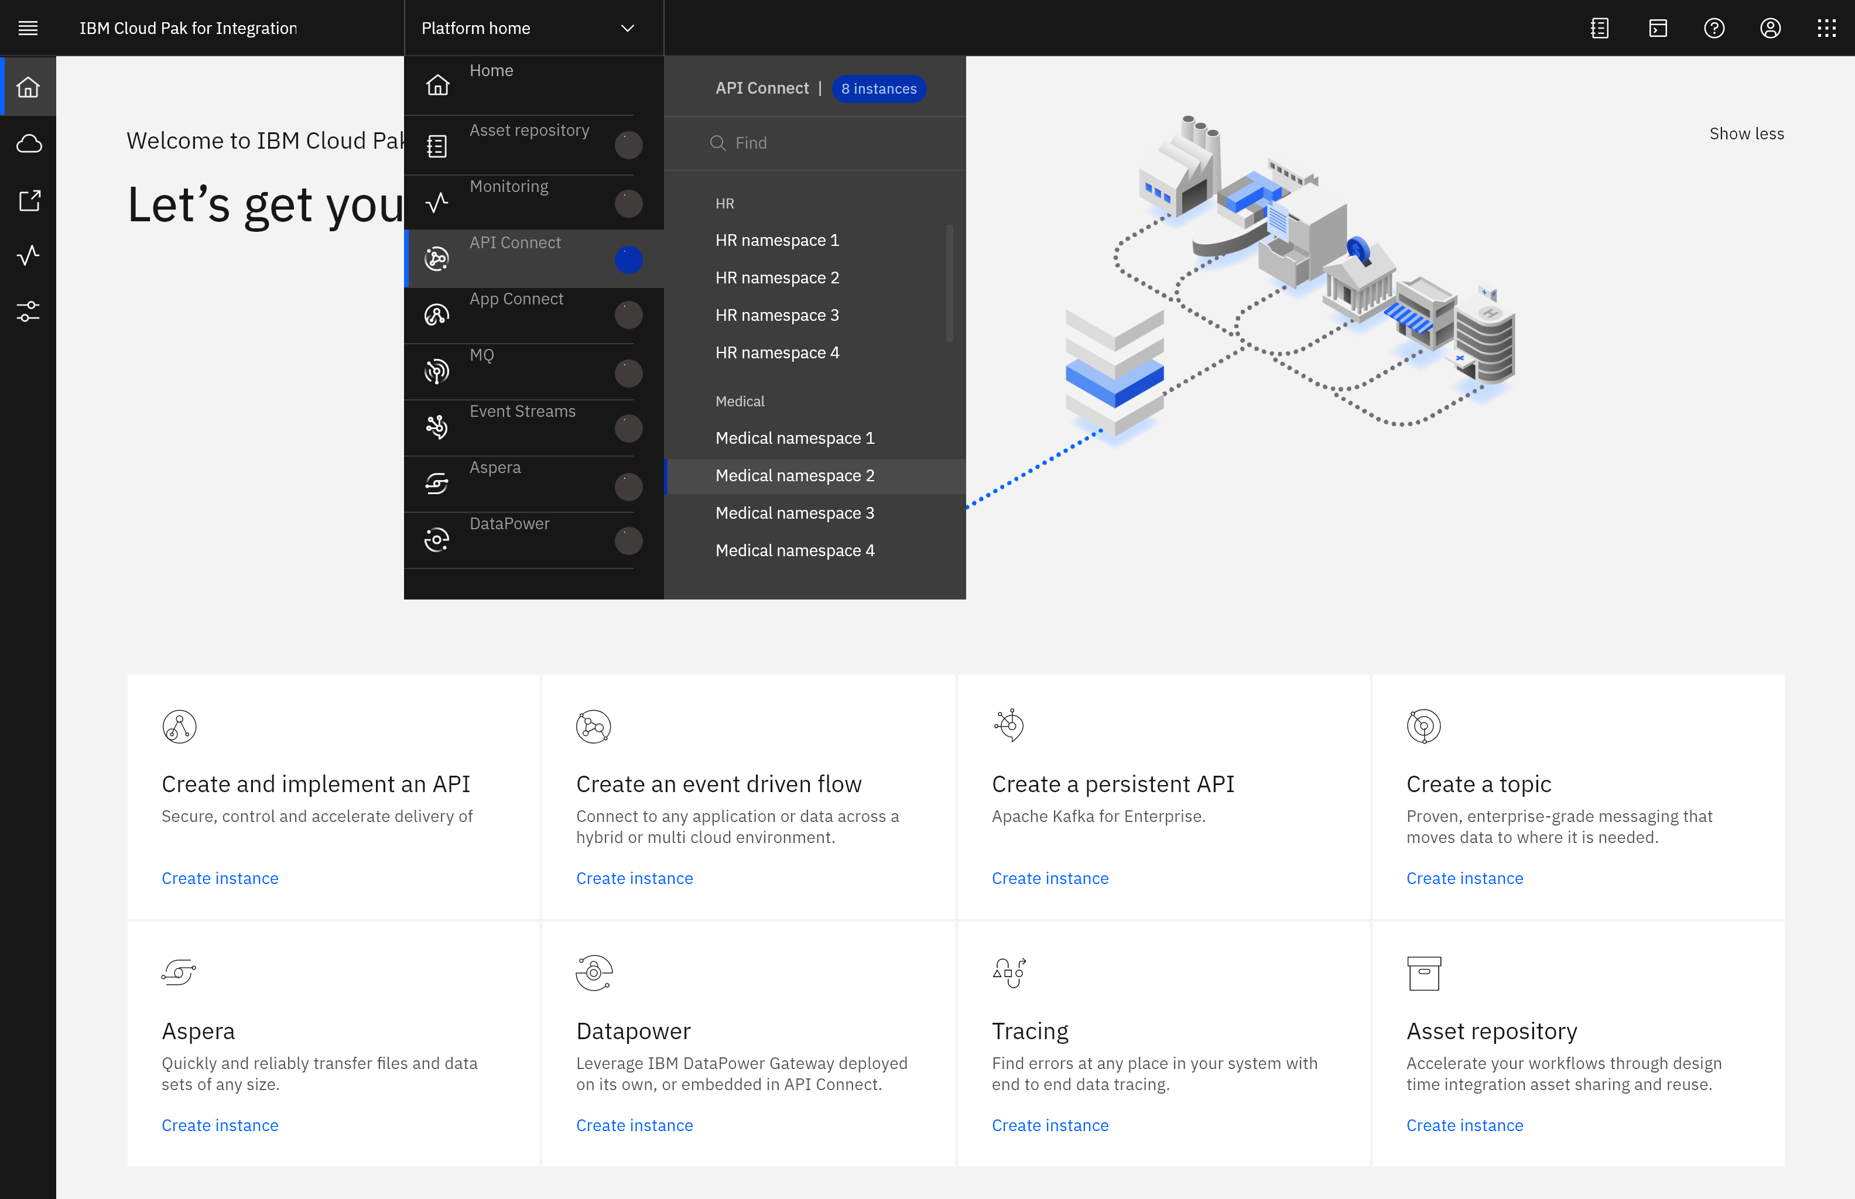Toggle the Monitoring circle indicator
The width and height of the screenshot is (1855, 1199).
pos(628,204)
